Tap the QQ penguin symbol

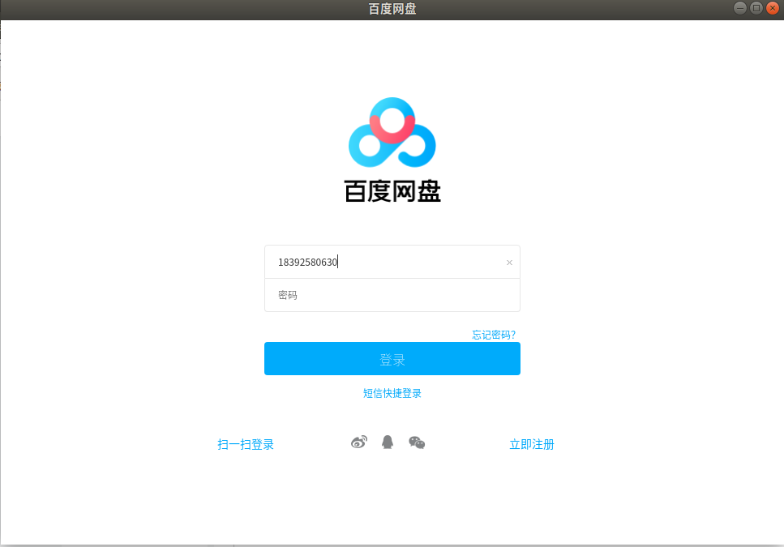pyautogui.click(x=387, y=442)
